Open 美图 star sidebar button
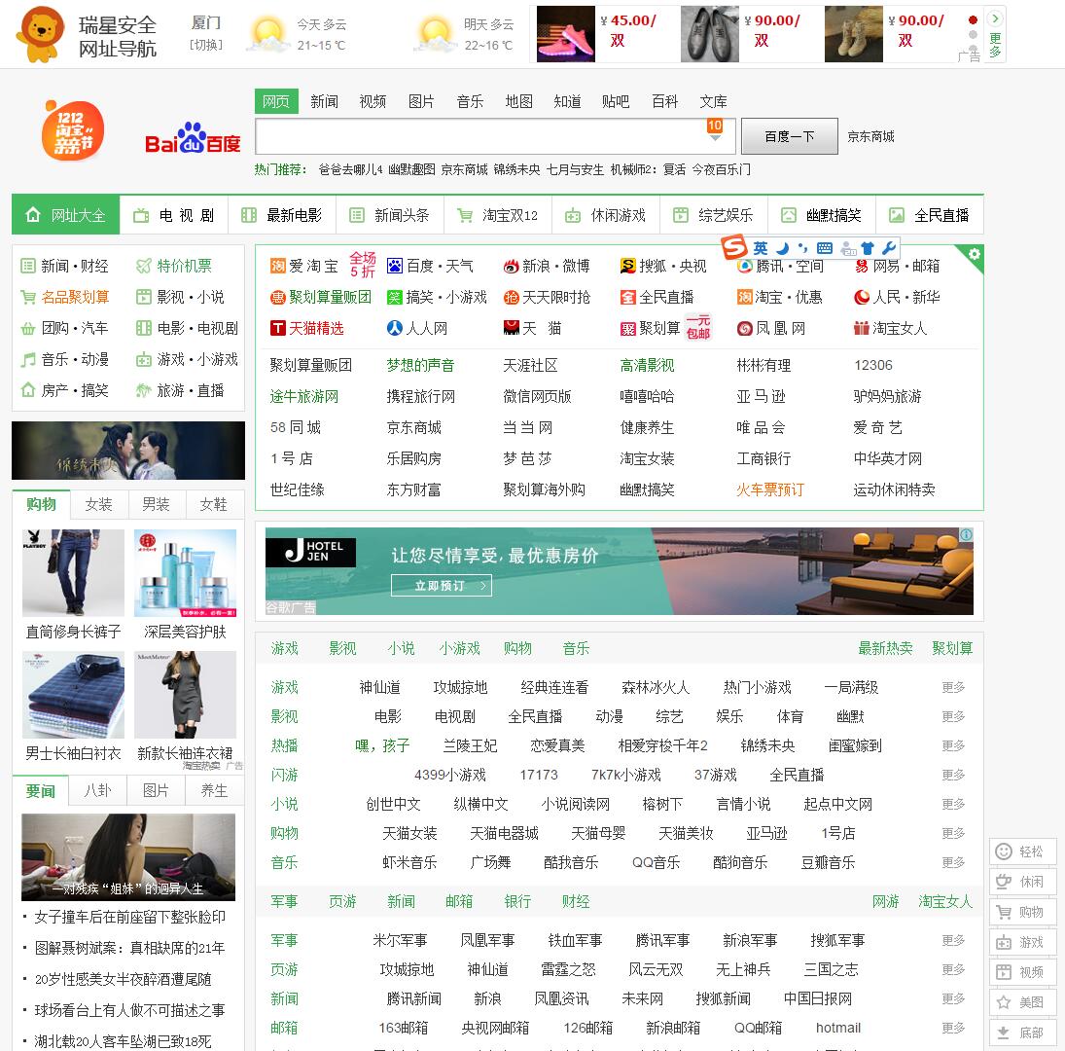The height and width of the screenshot is (1051, 1065). (x=1023, y=1002)
